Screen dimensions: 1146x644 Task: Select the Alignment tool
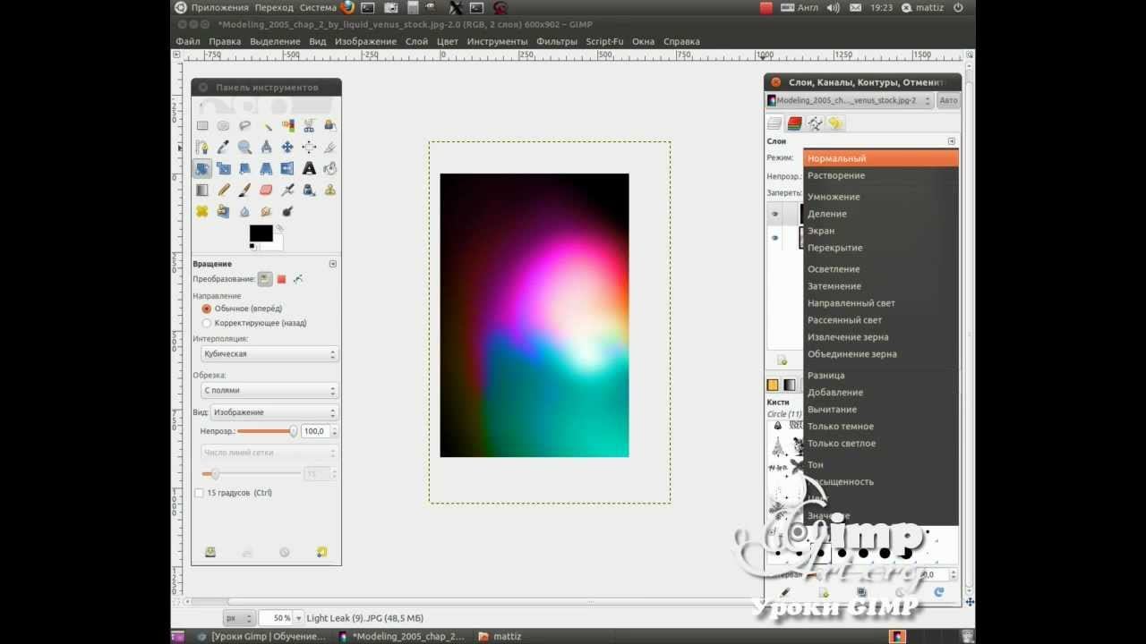pos(309,147)
